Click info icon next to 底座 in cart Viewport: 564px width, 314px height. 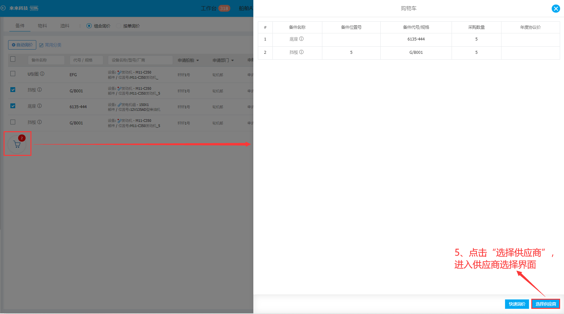[x=301, y=39]
